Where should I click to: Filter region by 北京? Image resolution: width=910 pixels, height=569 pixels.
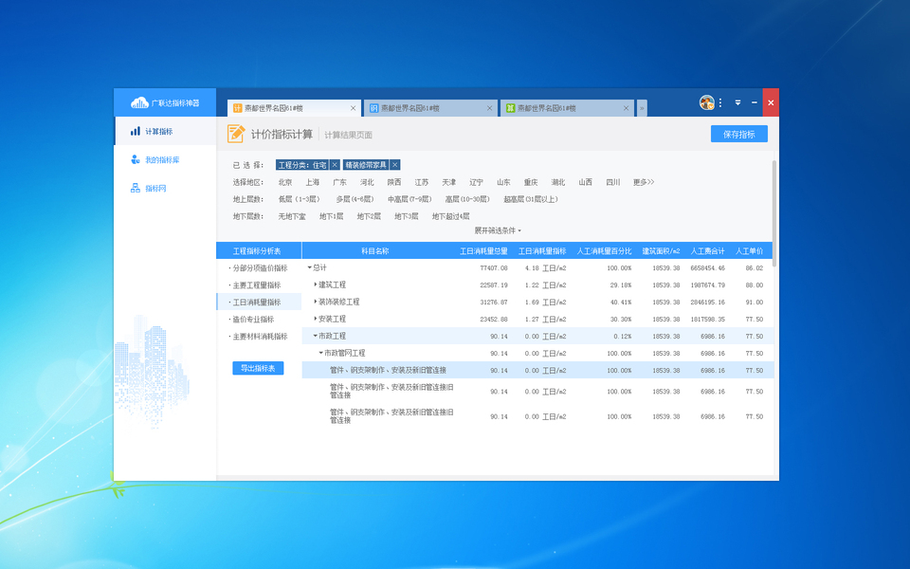click(285, 182)
